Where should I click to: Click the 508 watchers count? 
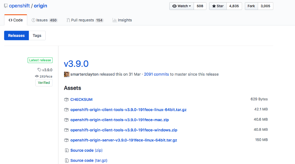click(200, 6)
